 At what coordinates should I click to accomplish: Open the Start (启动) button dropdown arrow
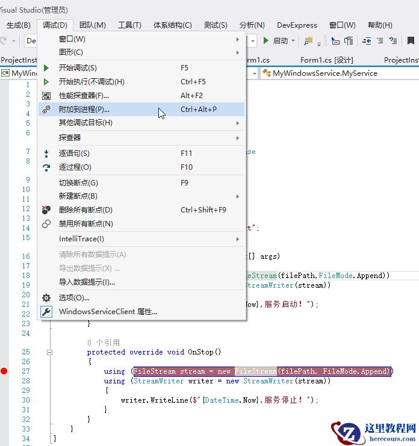coord(293,41)
